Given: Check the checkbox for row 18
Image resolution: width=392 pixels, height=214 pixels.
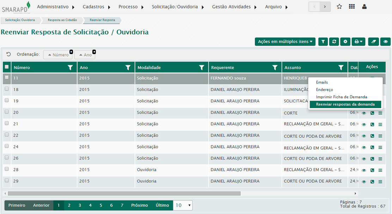Looking at the screenshot, I should tap(6, 89).
